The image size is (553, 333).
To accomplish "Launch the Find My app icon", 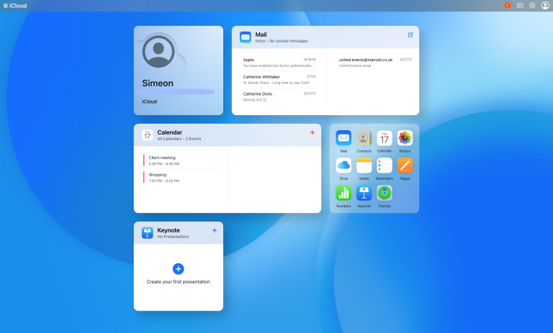I will [385, 193].
